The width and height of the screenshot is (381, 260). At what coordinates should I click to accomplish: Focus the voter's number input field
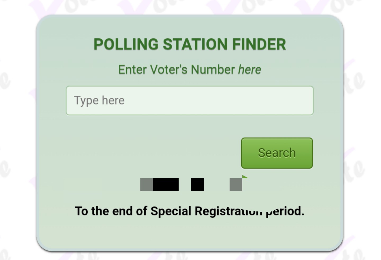pyautogui.click(x=189, y=101)
